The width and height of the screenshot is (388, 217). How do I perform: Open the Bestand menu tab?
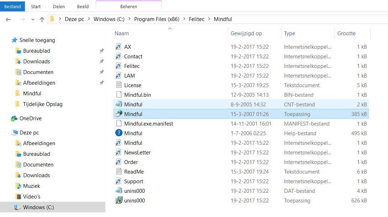pyautogui.click(x=12, y=6)
